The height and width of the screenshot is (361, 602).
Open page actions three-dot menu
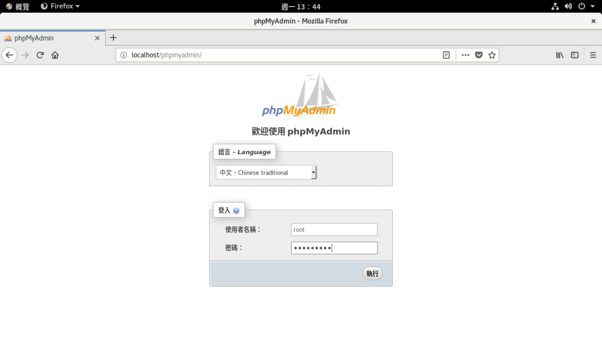point(466,55)
